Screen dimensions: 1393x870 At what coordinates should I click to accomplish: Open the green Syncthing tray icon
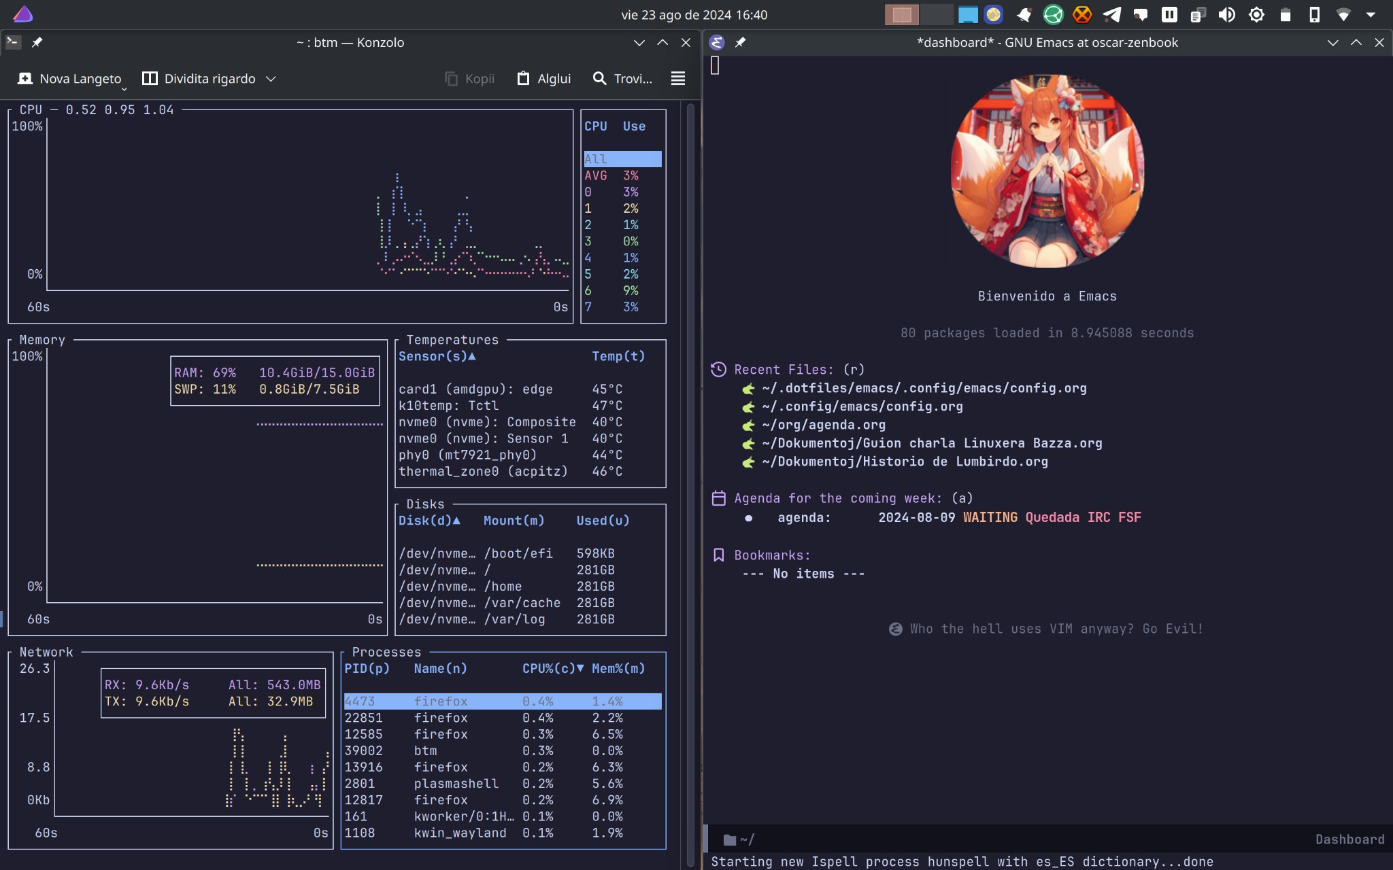[1053, 14]
